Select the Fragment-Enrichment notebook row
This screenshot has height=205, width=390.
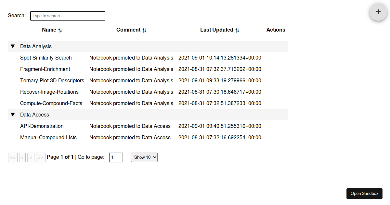[45, 69]
